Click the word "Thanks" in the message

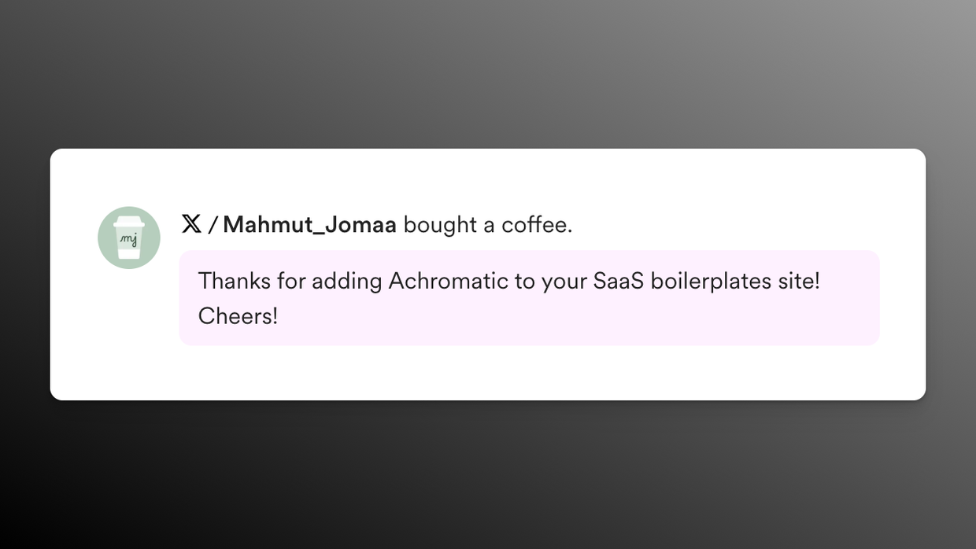coord(234,281)
